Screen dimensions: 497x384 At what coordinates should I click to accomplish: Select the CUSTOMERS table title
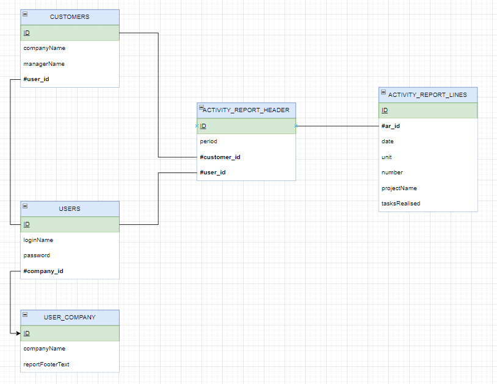tap(70, 17)
